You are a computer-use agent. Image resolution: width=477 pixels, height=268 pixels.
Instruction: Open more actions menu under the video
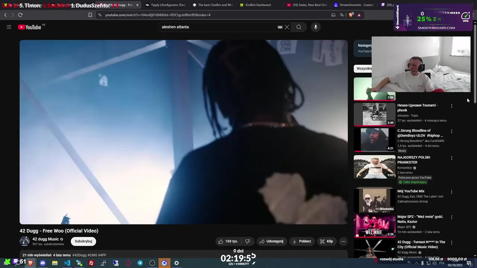click(x=343, y=241)
